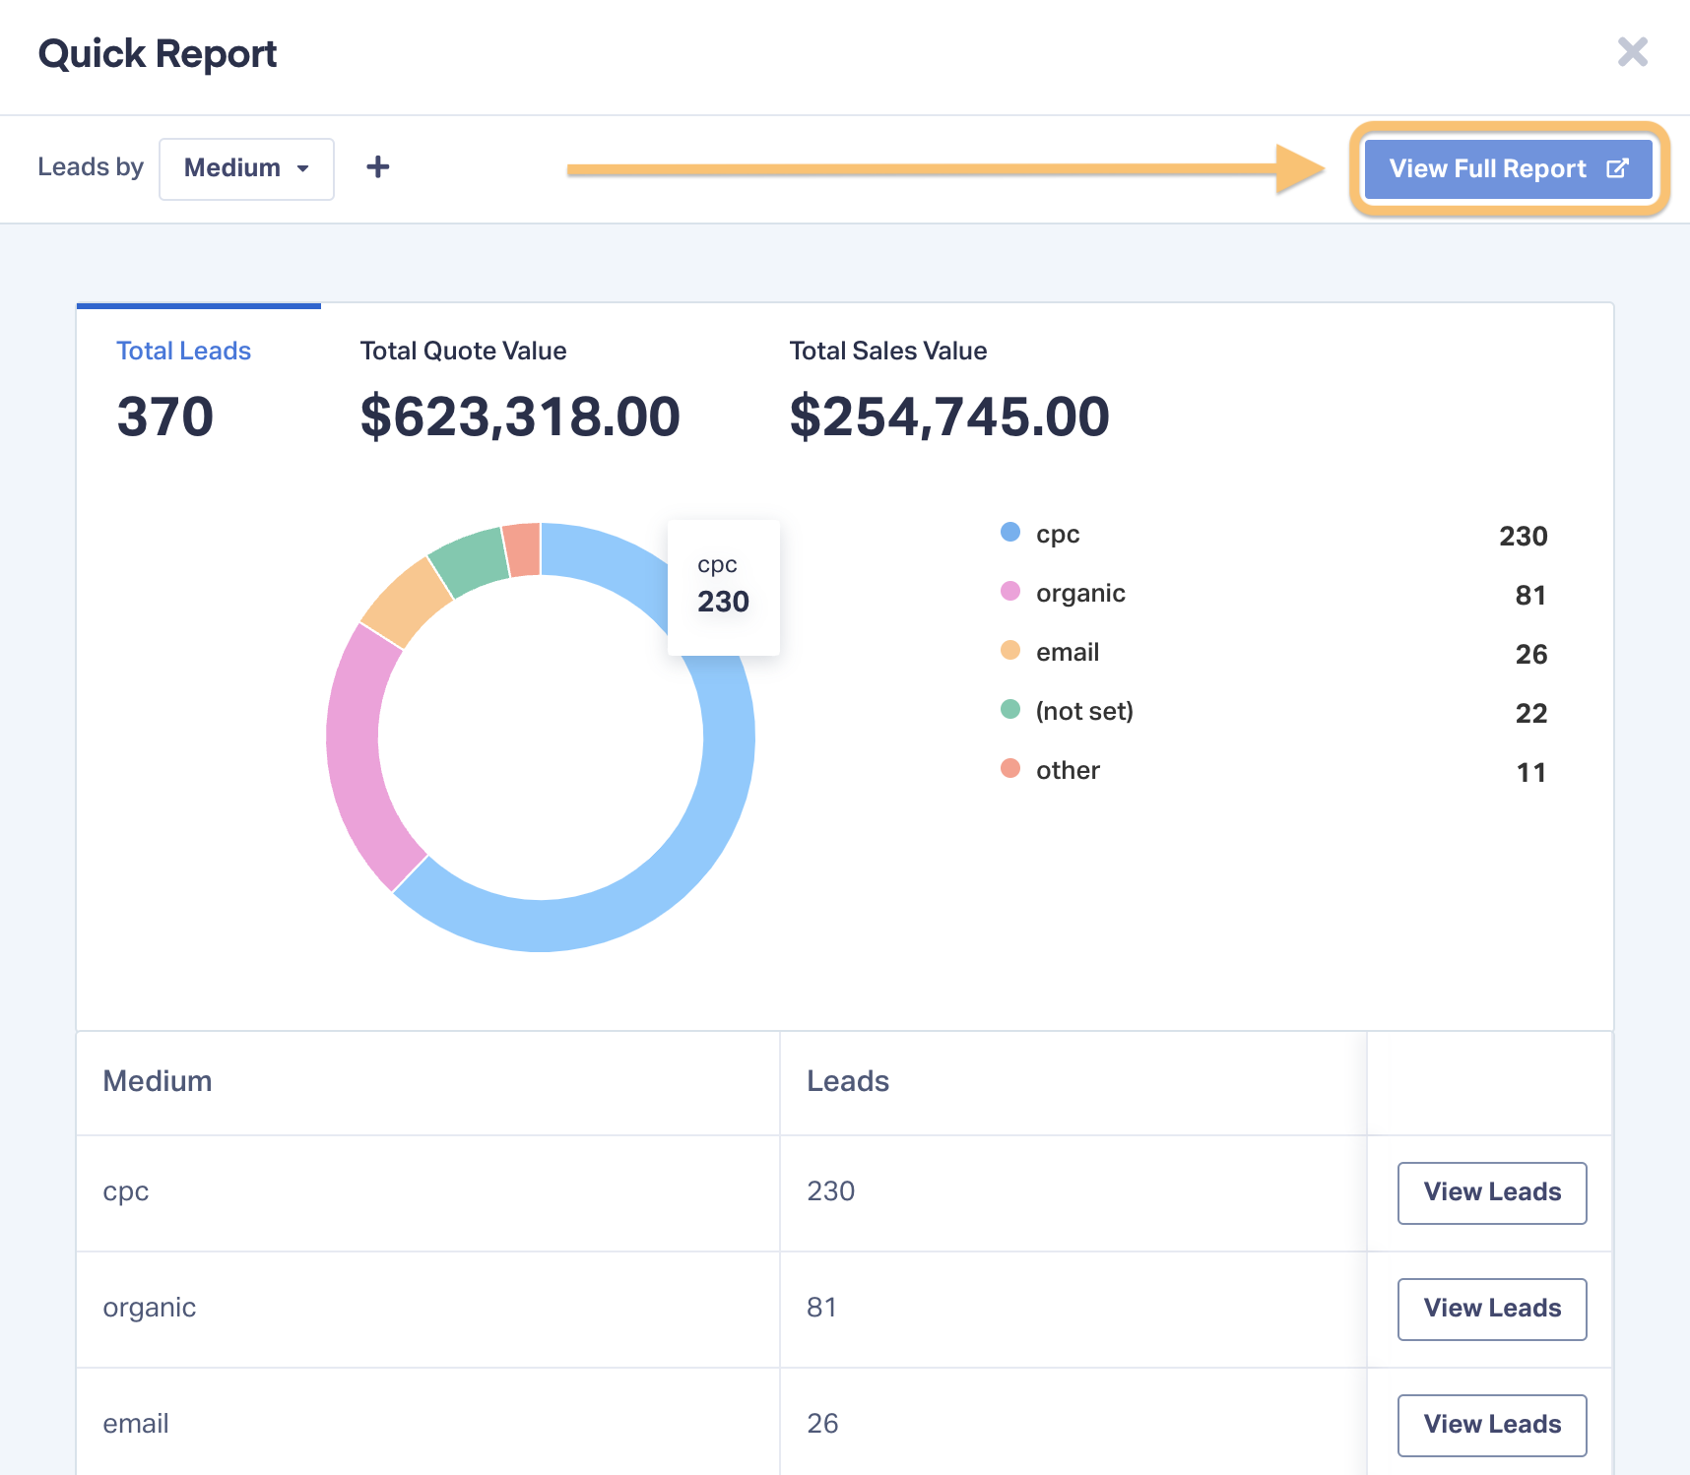Image resolution: width=1690 pixels, height=1475 pixels.
Task: Click the cpc 230 chart tooltip
Action: point(724,587)
